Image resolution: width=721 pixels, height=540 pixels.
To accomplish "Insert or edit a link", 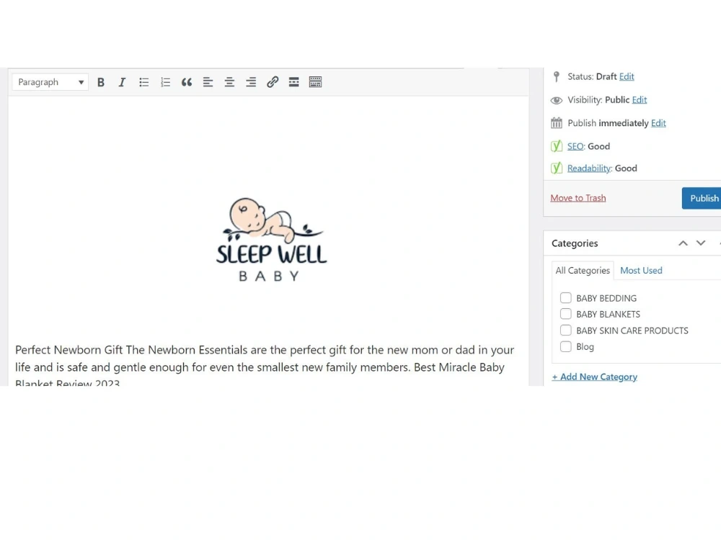I will (x=273, y=82).
